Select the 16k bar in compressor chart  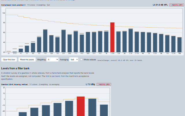(180, 45)
